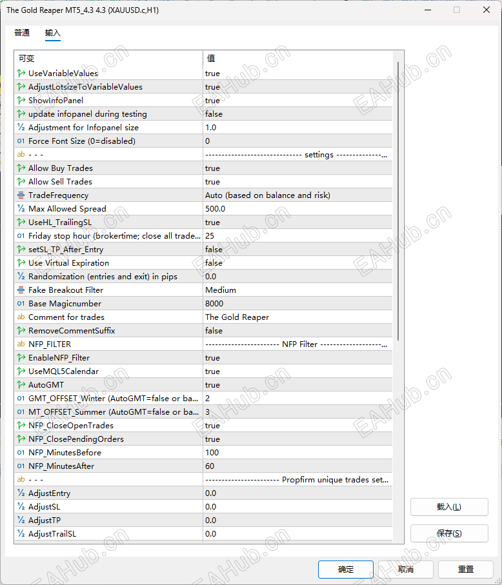
Task: Click the 重置 button
Action: [x=466, y=570]
